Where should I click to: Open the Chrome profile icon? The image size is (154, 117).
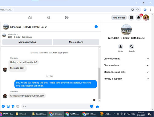[145, 10]
